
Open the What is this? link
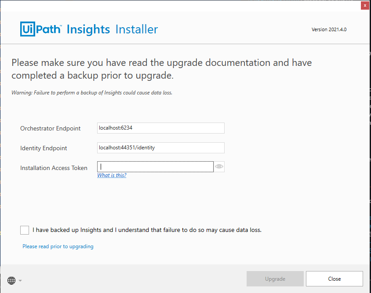click(x=112, y=175)
